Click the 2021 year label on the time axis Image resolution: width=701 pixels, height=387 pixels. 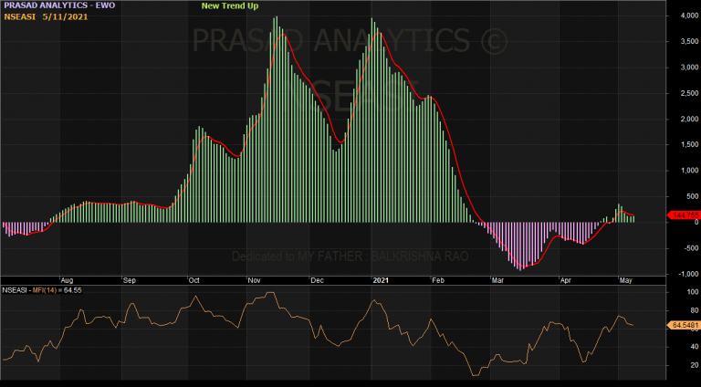tap(381, 280)
